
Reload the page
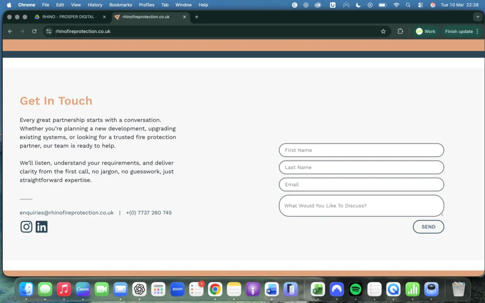[x=34, y=31]
